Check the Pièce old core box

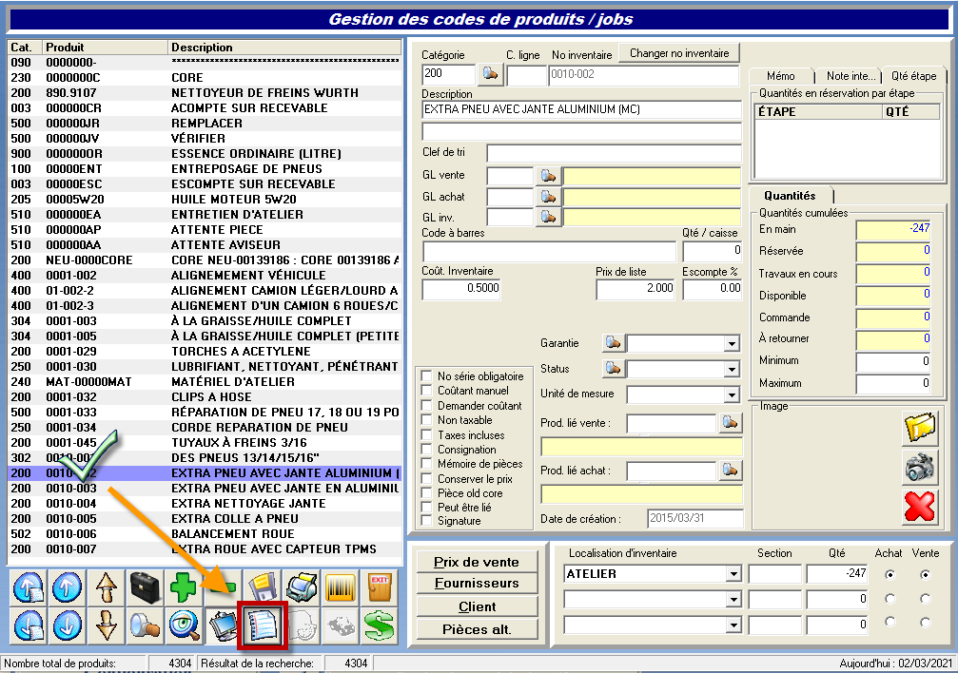click(x=427, y=492)
